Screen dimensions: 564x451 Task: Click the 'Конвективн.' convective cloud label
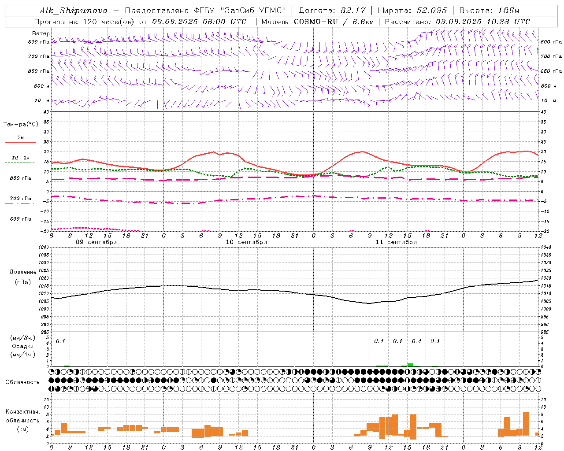[23, 412]
